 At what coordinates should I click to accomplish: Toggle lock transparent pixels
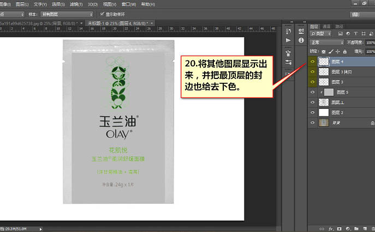[324, 51]
